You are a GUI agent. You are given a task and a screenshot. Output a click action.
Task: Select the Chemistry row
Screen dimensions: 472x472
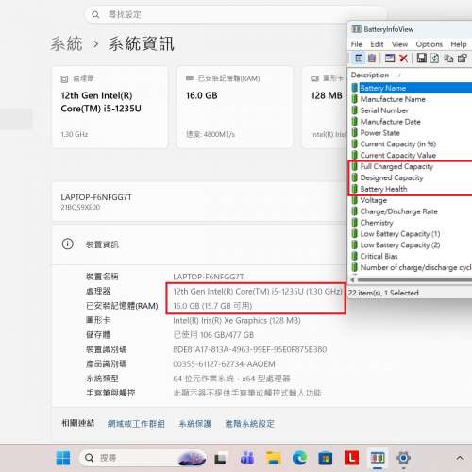tap(412, 223)
